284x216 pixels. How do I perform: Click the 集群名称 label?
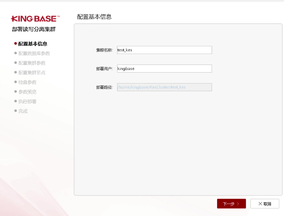point(104,50)
